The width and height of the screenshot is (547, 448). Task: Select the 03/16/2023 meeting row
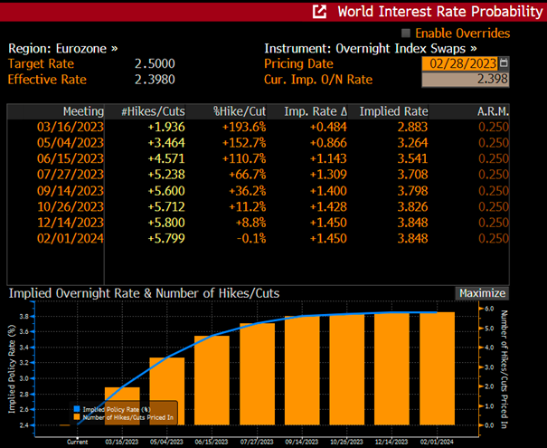pos(259,127)
